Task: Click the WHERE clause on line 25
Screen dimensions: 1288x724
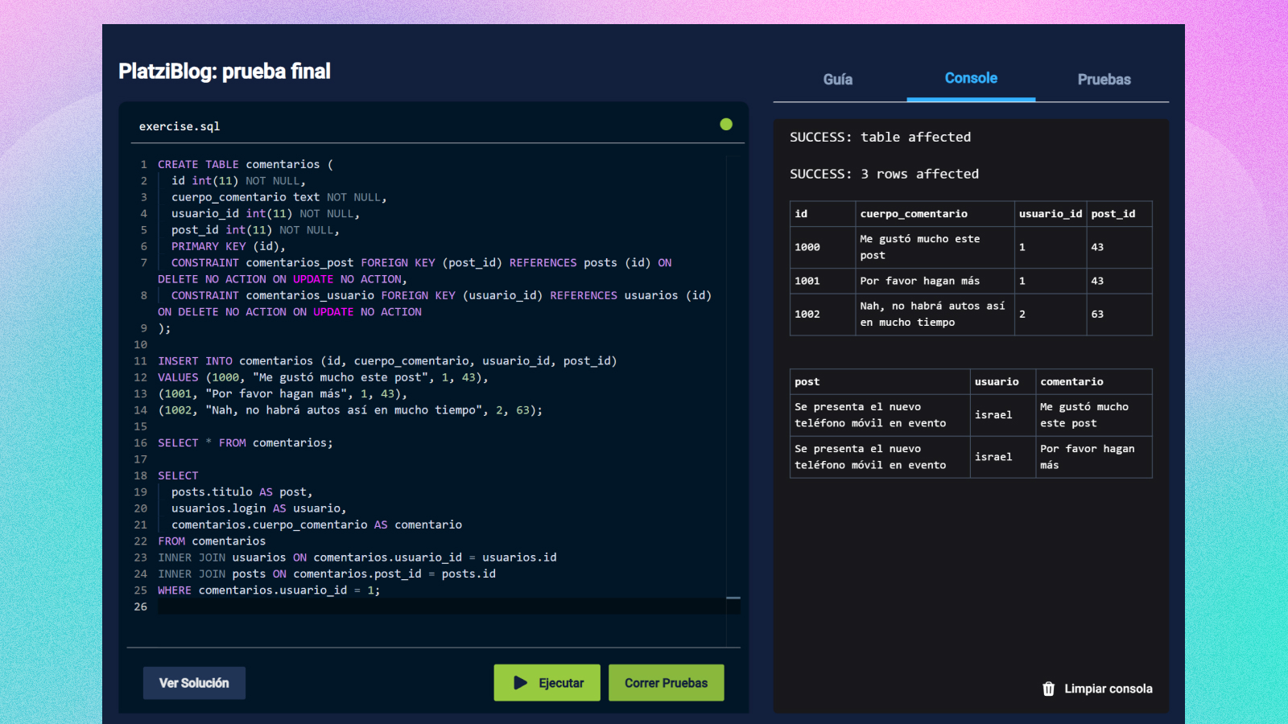Action: point(175,590)
